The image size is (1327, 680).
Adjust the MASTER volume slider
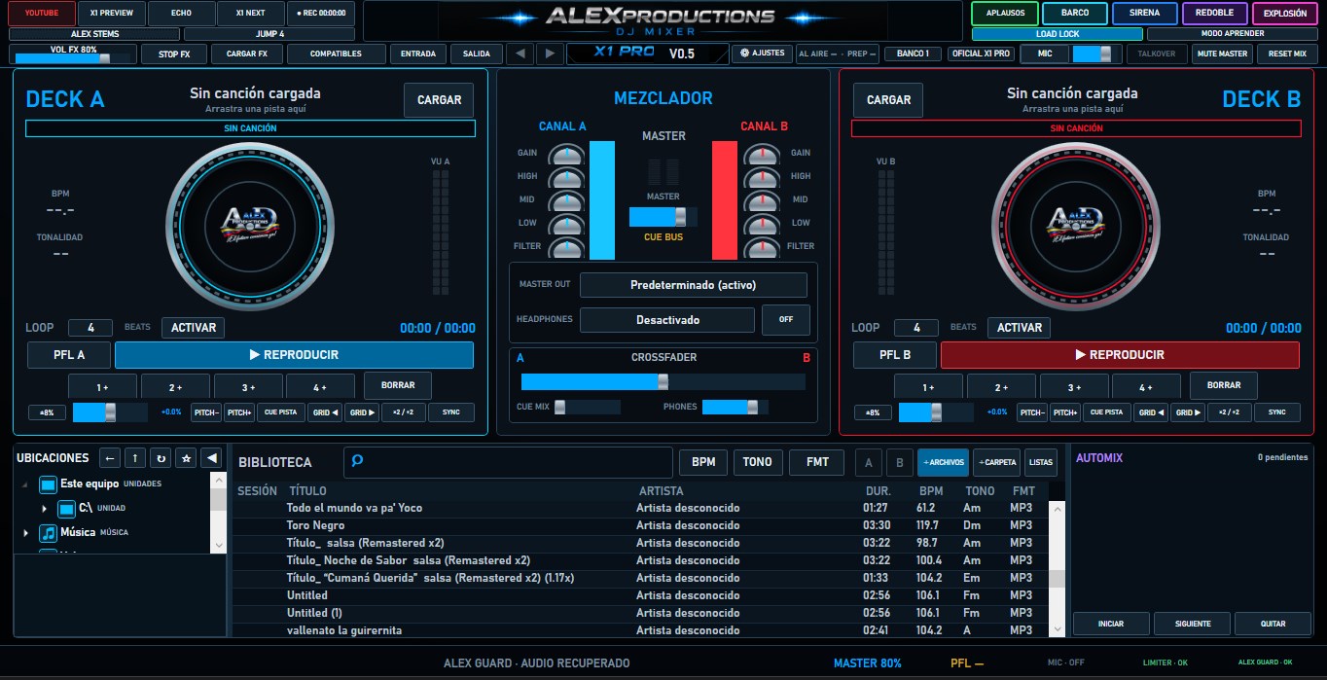(x=663, y=217)
